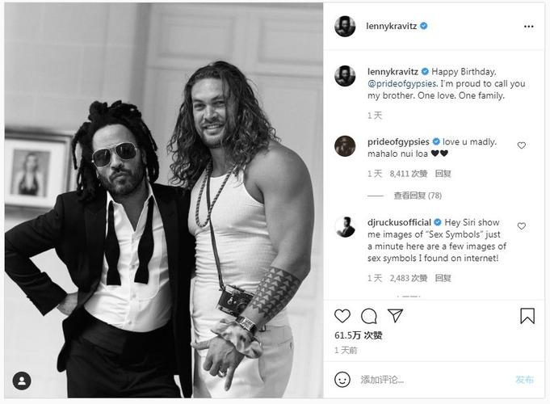Like the prideofgypsies comment
This screenshot has width=550, height=404.
click(x=522, y=145)
